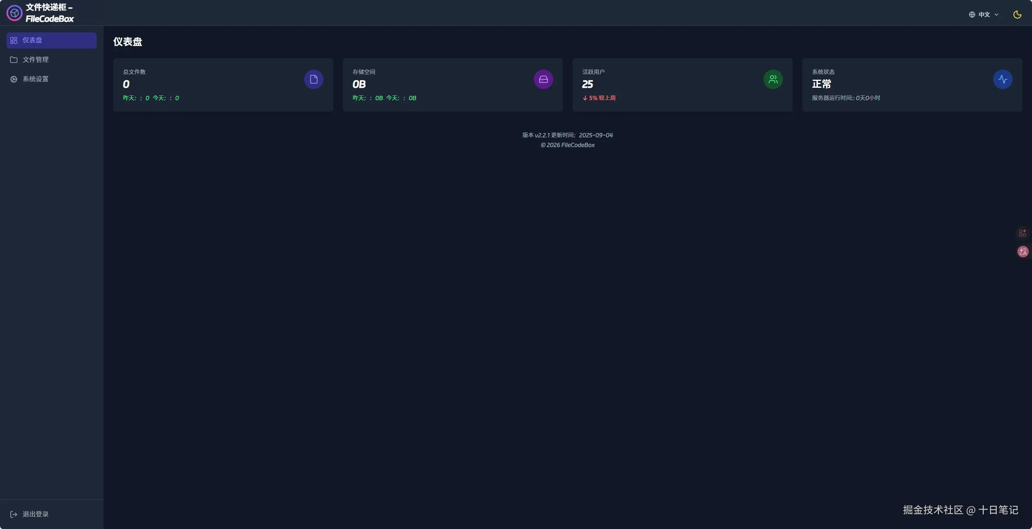Expand the language chevron arrow
This screenshot has width=1032, height=529.
996,15
